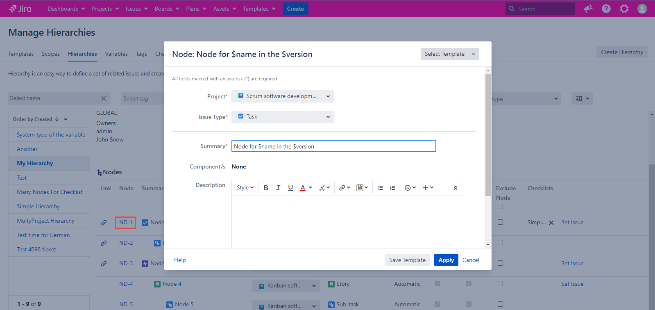Expand the Project dropdown
Viewport: 655px width, 310px height.
coord(282,96)
